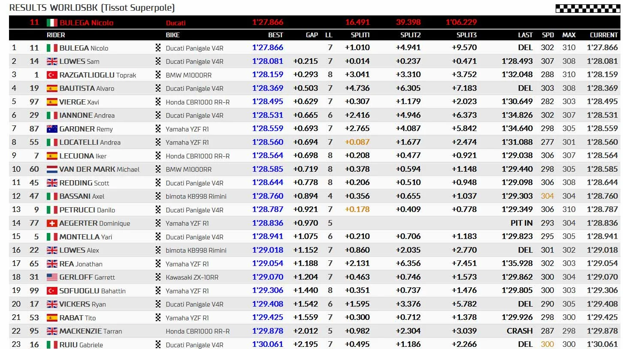Click the British flag next to REA Jonathan
The height and width of the screenshot is (349, 623).
coord(52,264)
